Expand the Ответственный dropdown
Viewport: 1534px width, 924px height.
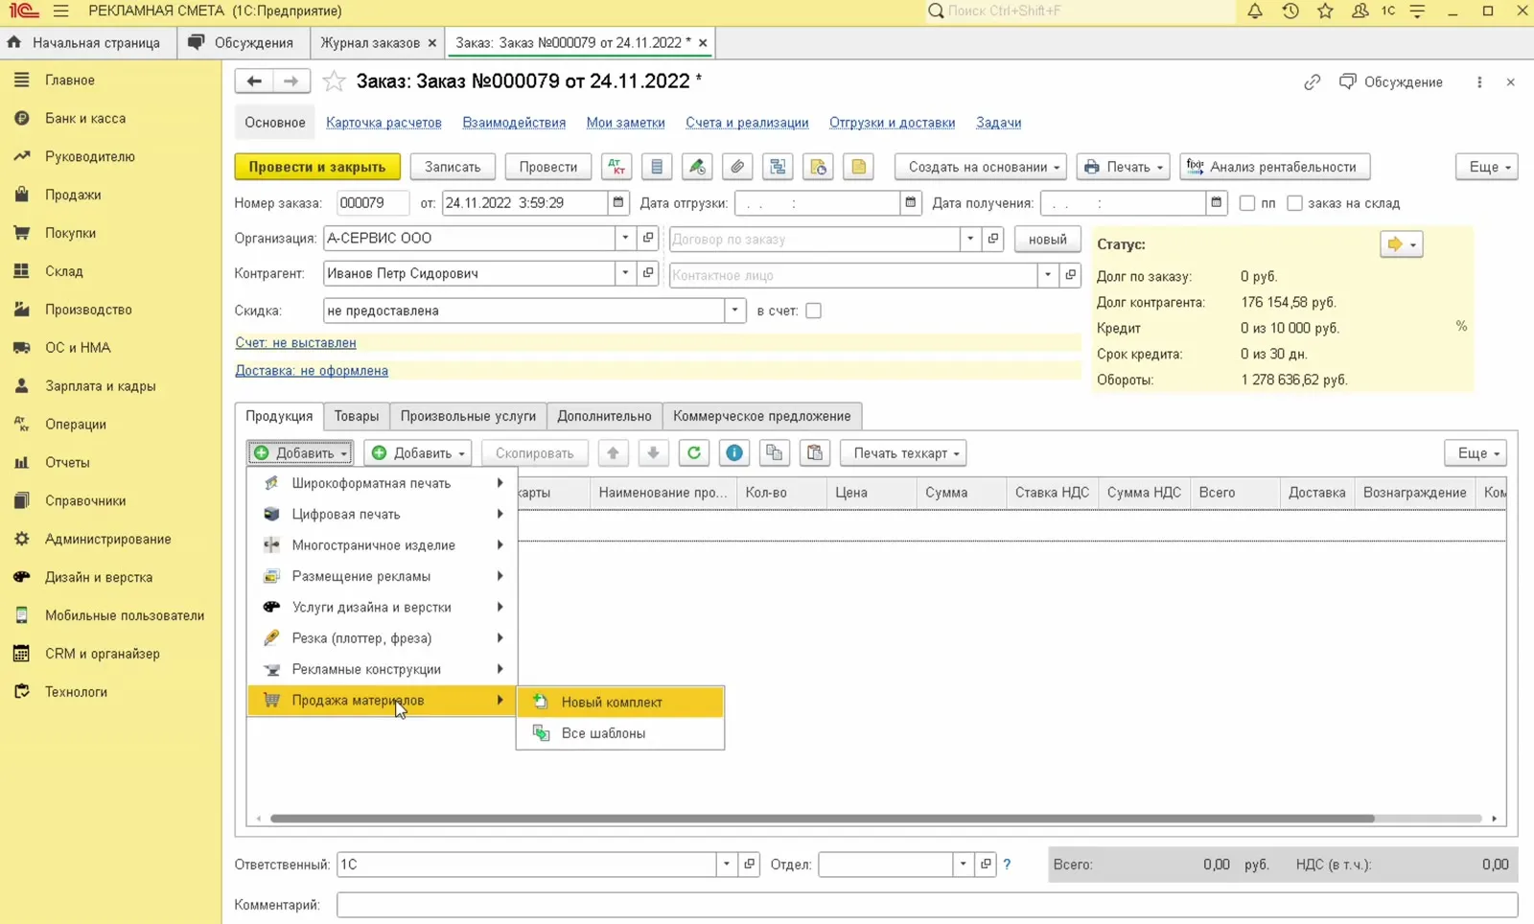coord(727,865)
